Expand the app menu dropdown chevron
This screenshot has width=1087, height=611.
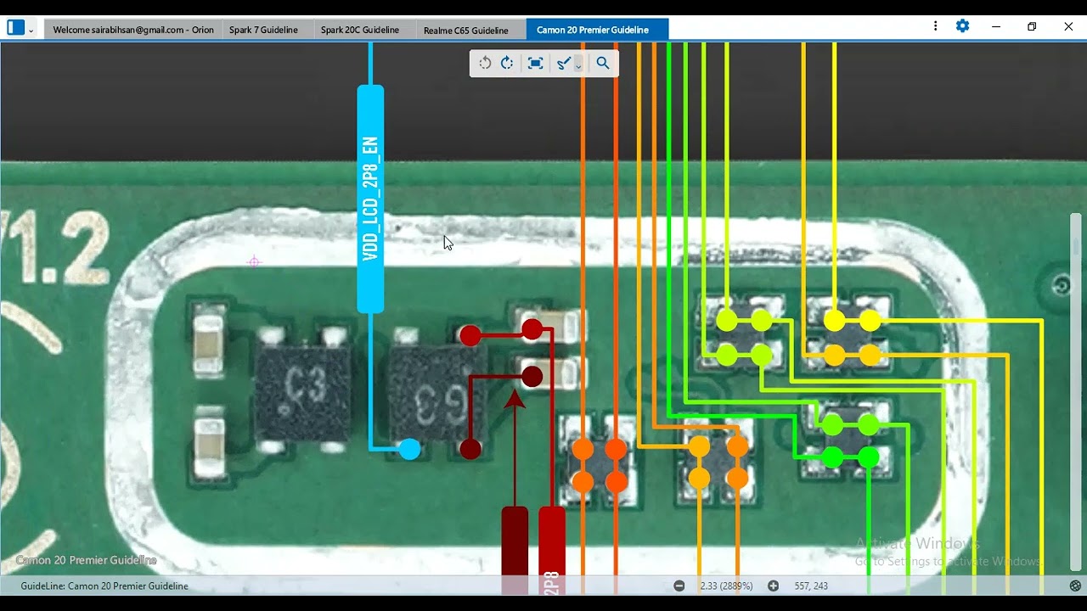pyautogui.click(x=31, y=30)
